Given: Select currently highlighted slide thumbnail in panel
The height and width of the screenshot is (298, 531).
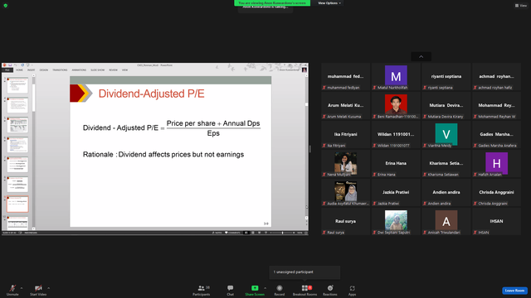Looking at the screenshot, I should click(x=17, y=204).
